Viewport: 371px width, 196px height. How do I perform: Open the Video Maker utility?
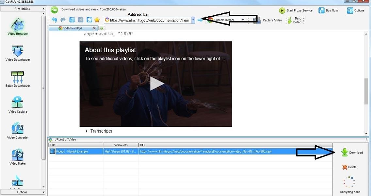click(18, 157)
